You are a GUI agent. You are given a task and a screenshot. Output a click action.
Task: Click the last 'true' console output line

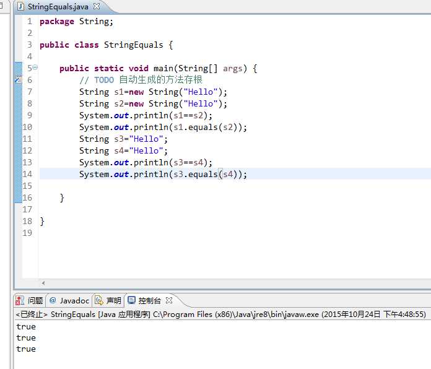(x=26, y=349)
